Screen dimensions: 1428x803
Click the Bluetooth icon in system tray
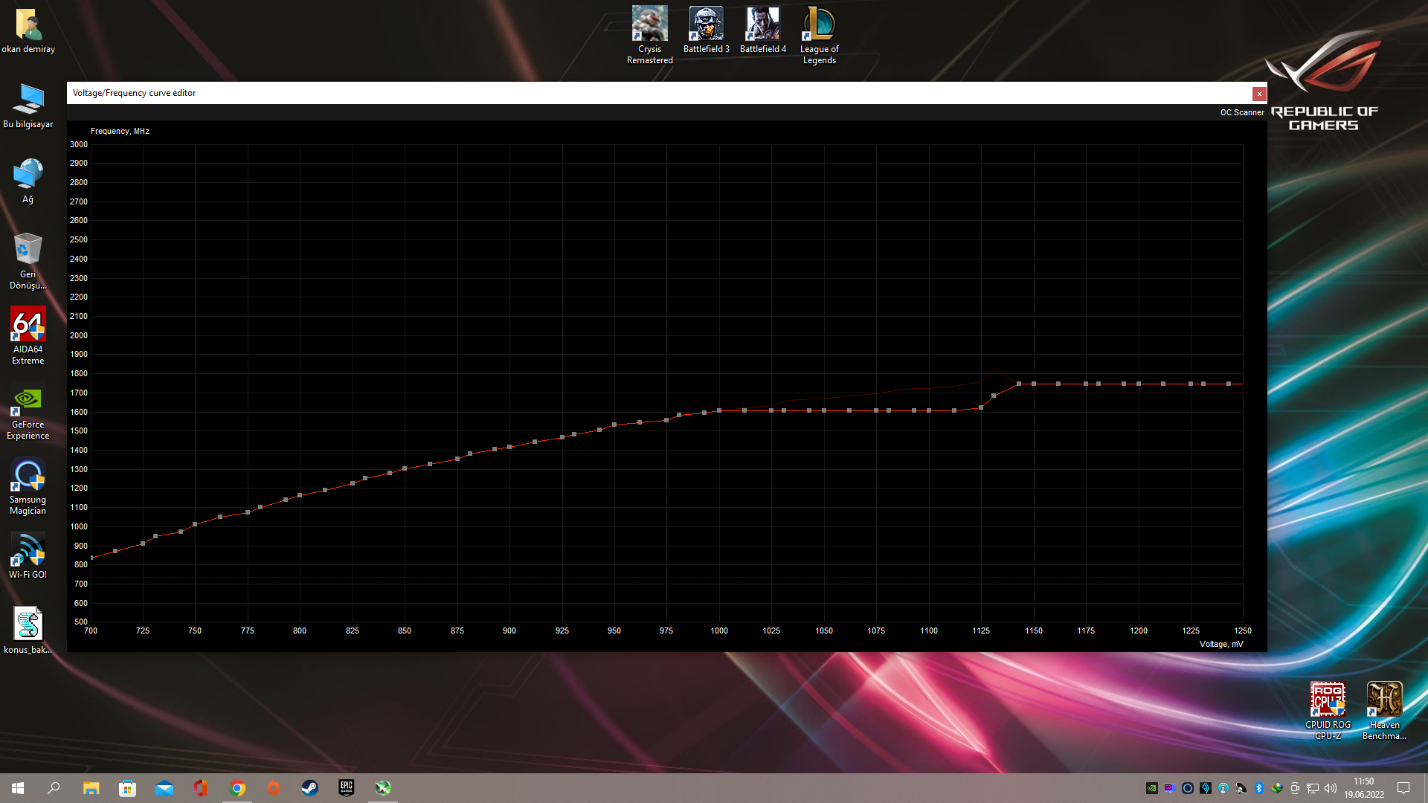coord(1259,788)
